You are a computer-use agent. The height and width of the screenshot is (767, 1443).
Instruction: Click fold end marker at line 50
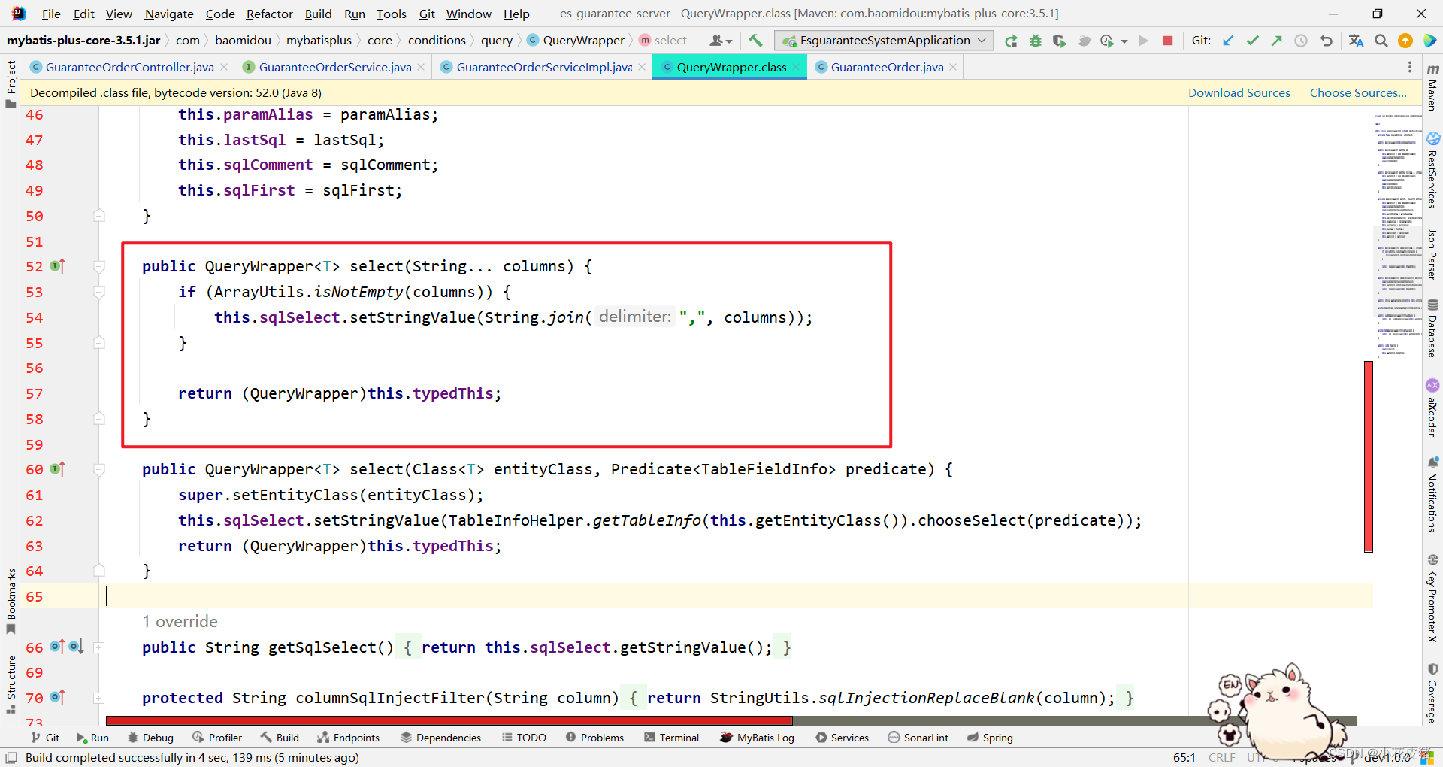(99, 216)
